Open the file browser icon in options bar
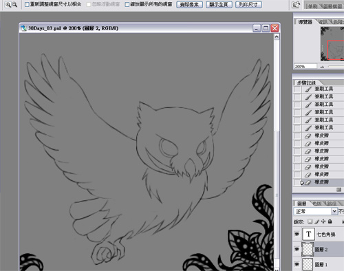The height and width of the screenshot is (271, 344). [x=296, y=4]
